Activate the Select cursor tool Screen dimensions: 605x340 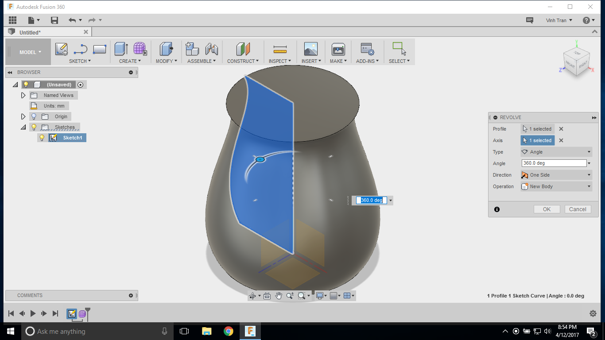[x=399, y=49]
